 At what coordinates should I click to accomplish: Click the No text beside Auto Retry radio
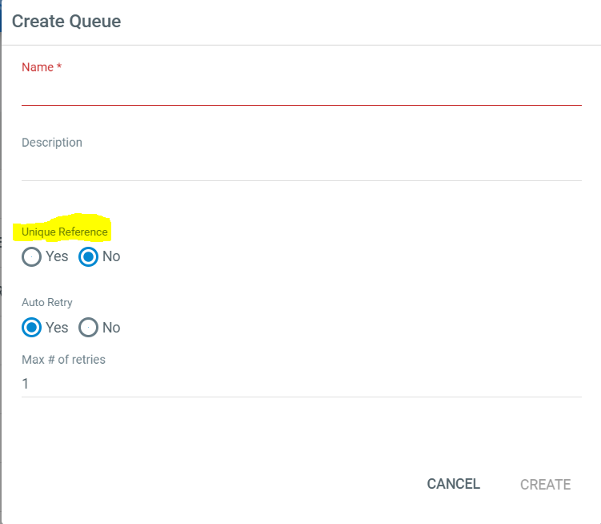pyautogui.click(x=111, y=328)
